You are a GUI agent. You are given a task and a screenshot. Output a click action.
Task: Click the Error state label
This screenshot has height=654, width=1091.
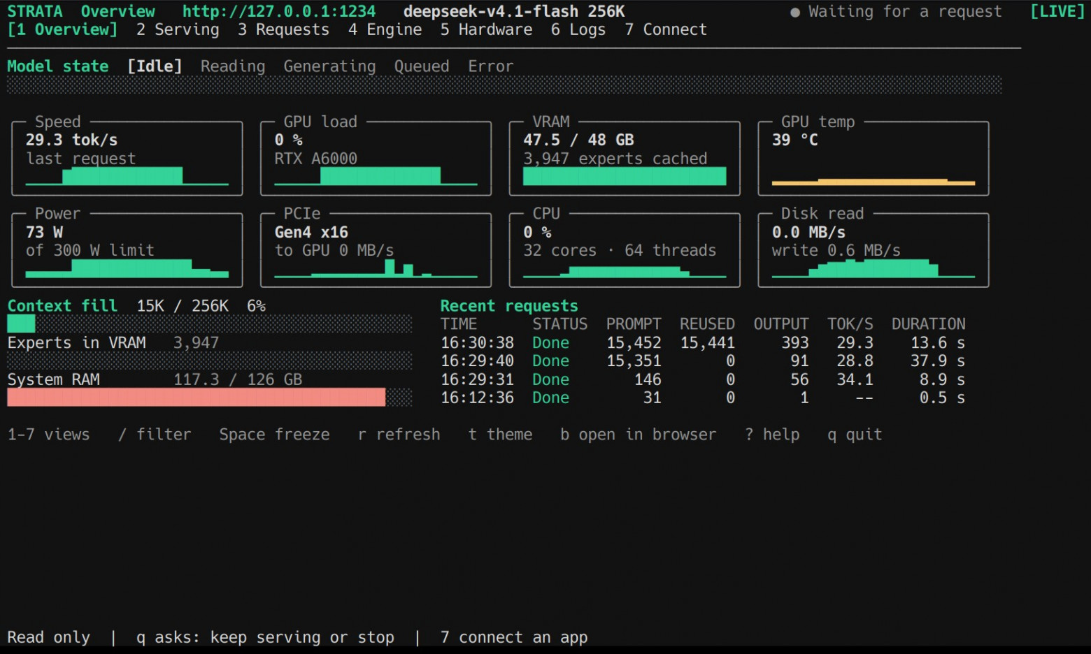click(x=491, y=66)
